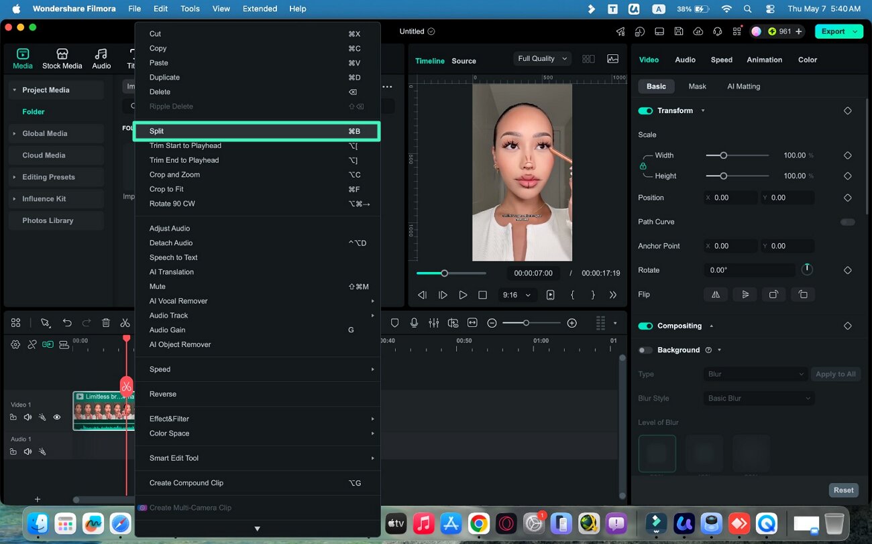This screenshot has height=544, width=872.
Task: Open the timeline track settings gear icon
Action: click(x=15, y=344)
